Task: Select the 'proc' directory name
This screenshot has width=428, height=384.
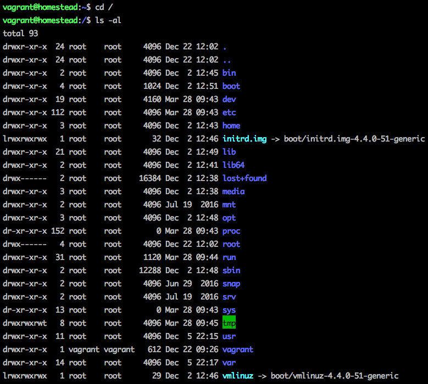Action: coord(231,231)
